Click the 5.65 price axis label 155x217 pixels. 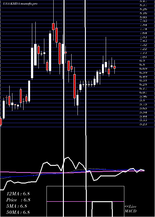pyautogui.click(x=143, y=108)
